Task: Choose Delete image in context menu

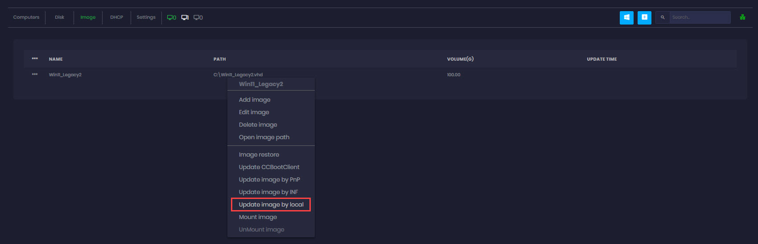Action: [258, 125]
